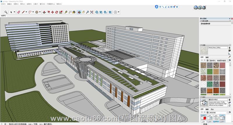
Task: Open the styles collection dropdown list
Action: point(219,113)
